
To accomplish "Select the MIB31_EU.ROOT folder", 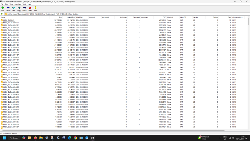I will coord(9,20).
